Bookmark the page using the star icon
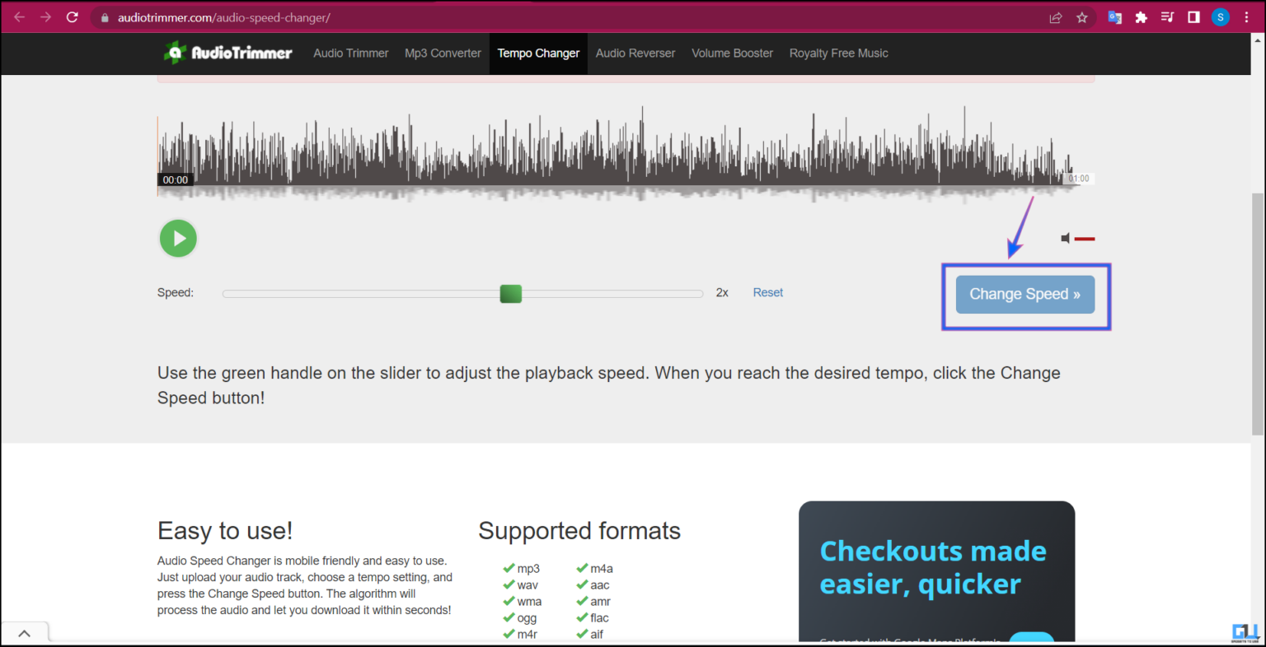 click(1082, 16)
